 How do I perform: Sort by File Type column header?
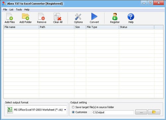click(102, 27)
